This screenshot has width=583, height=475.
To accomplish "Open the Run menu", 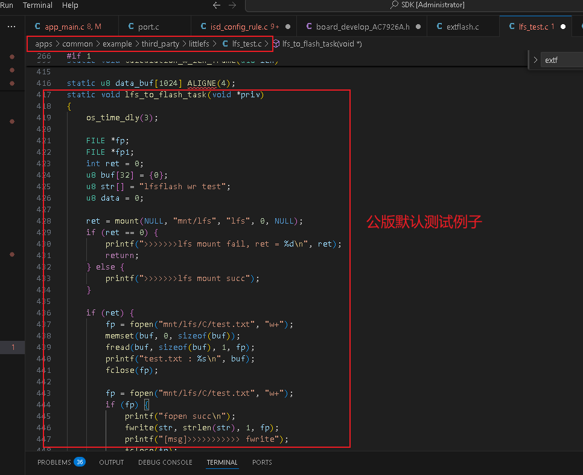I will point(7,5).
